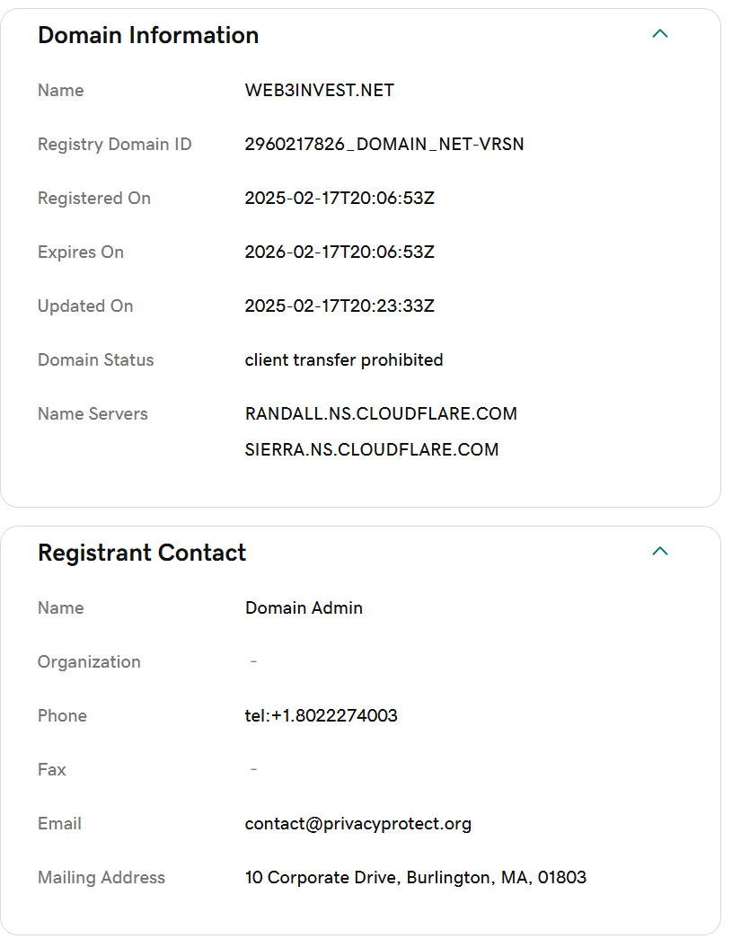Click the client transfer prohibited status
732x939 pixels.
[x=344, y=360]
